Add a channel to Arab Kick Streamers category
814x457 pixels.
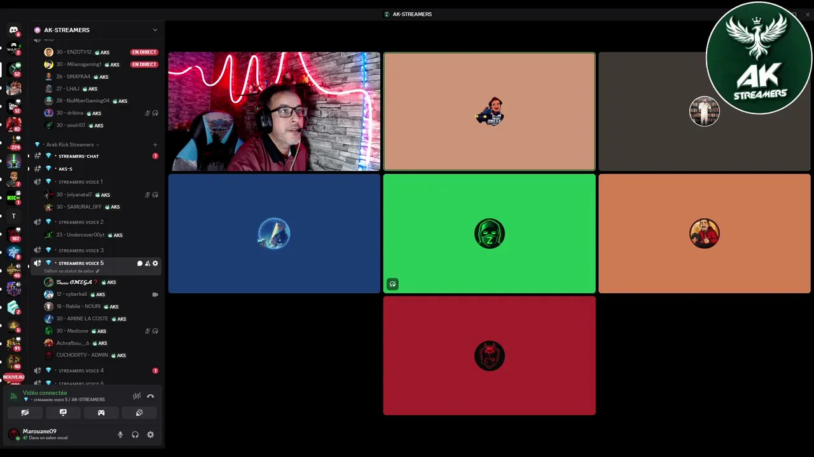[x=155, y=145]
